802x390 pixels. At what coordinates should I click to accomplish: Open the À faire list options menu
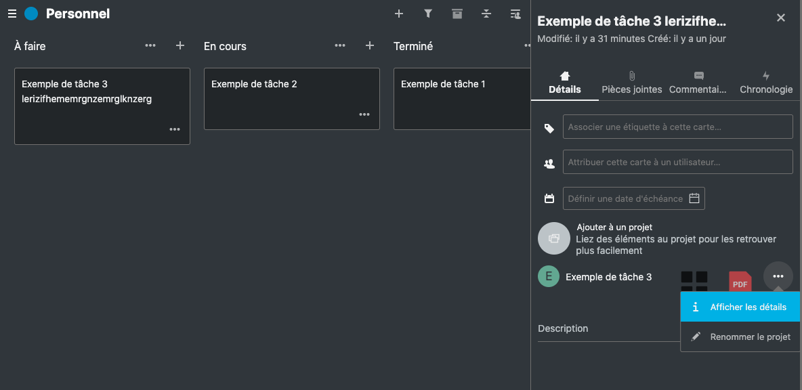pyautogui.click(x=150, y=45)
